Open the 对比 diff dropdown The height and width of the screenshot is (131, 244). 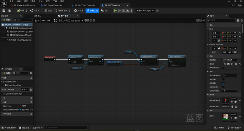[35, 11]
